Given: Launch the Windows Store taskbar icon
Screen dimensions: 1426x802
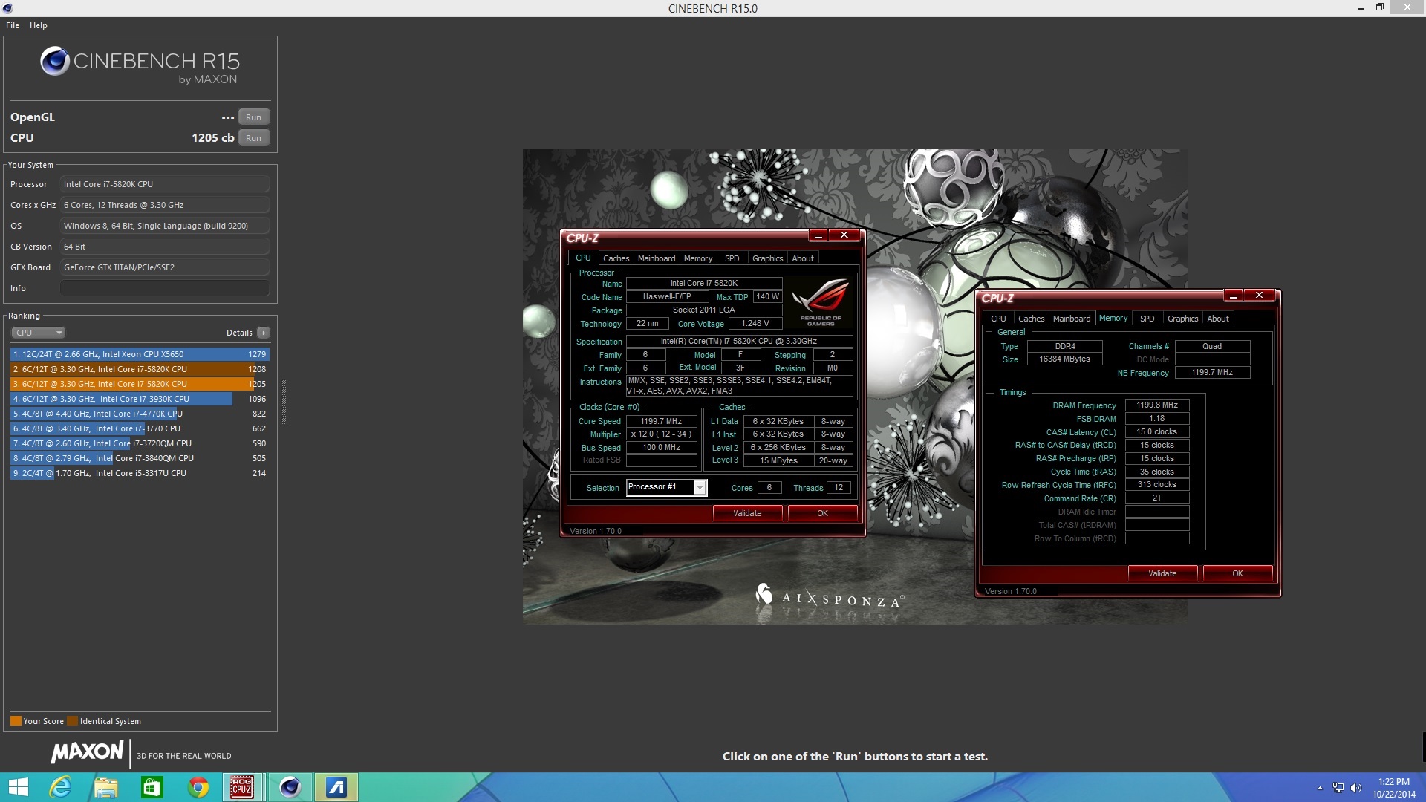Looking at the screenshot, I should (x=152, y=786).
